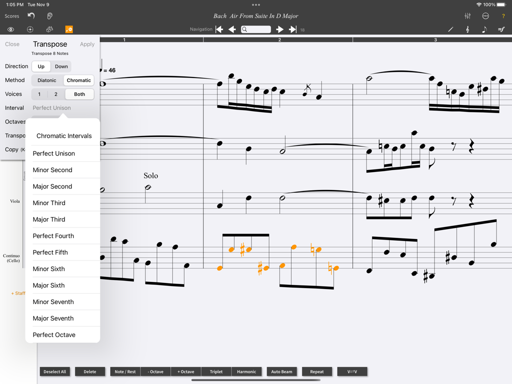Set transpose Direction to Down
The width and height of the screenshot is (512, 384).
pyautogui.click(x=61, y=66)
